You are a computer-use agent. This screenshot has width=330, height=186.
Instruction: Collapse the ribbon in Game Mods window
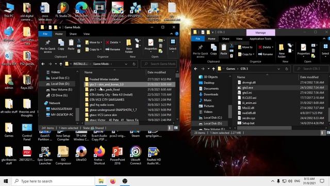click(x=171, y=34)
